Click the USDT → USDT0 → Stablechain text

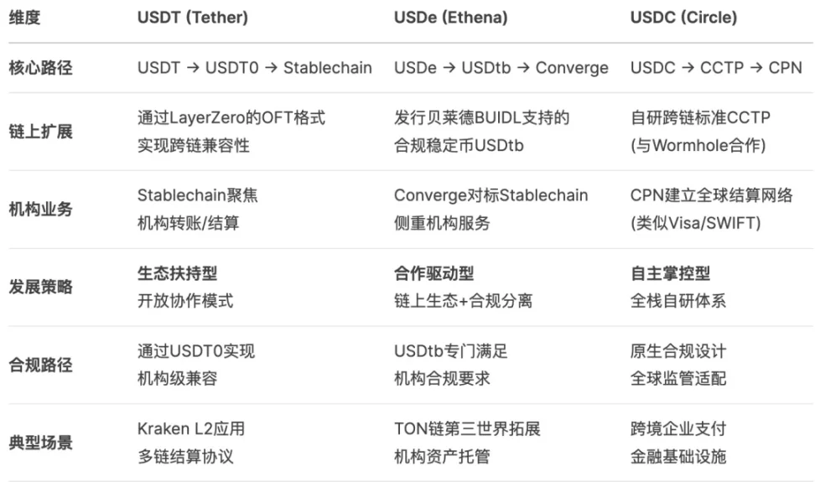tap(254, 68)
